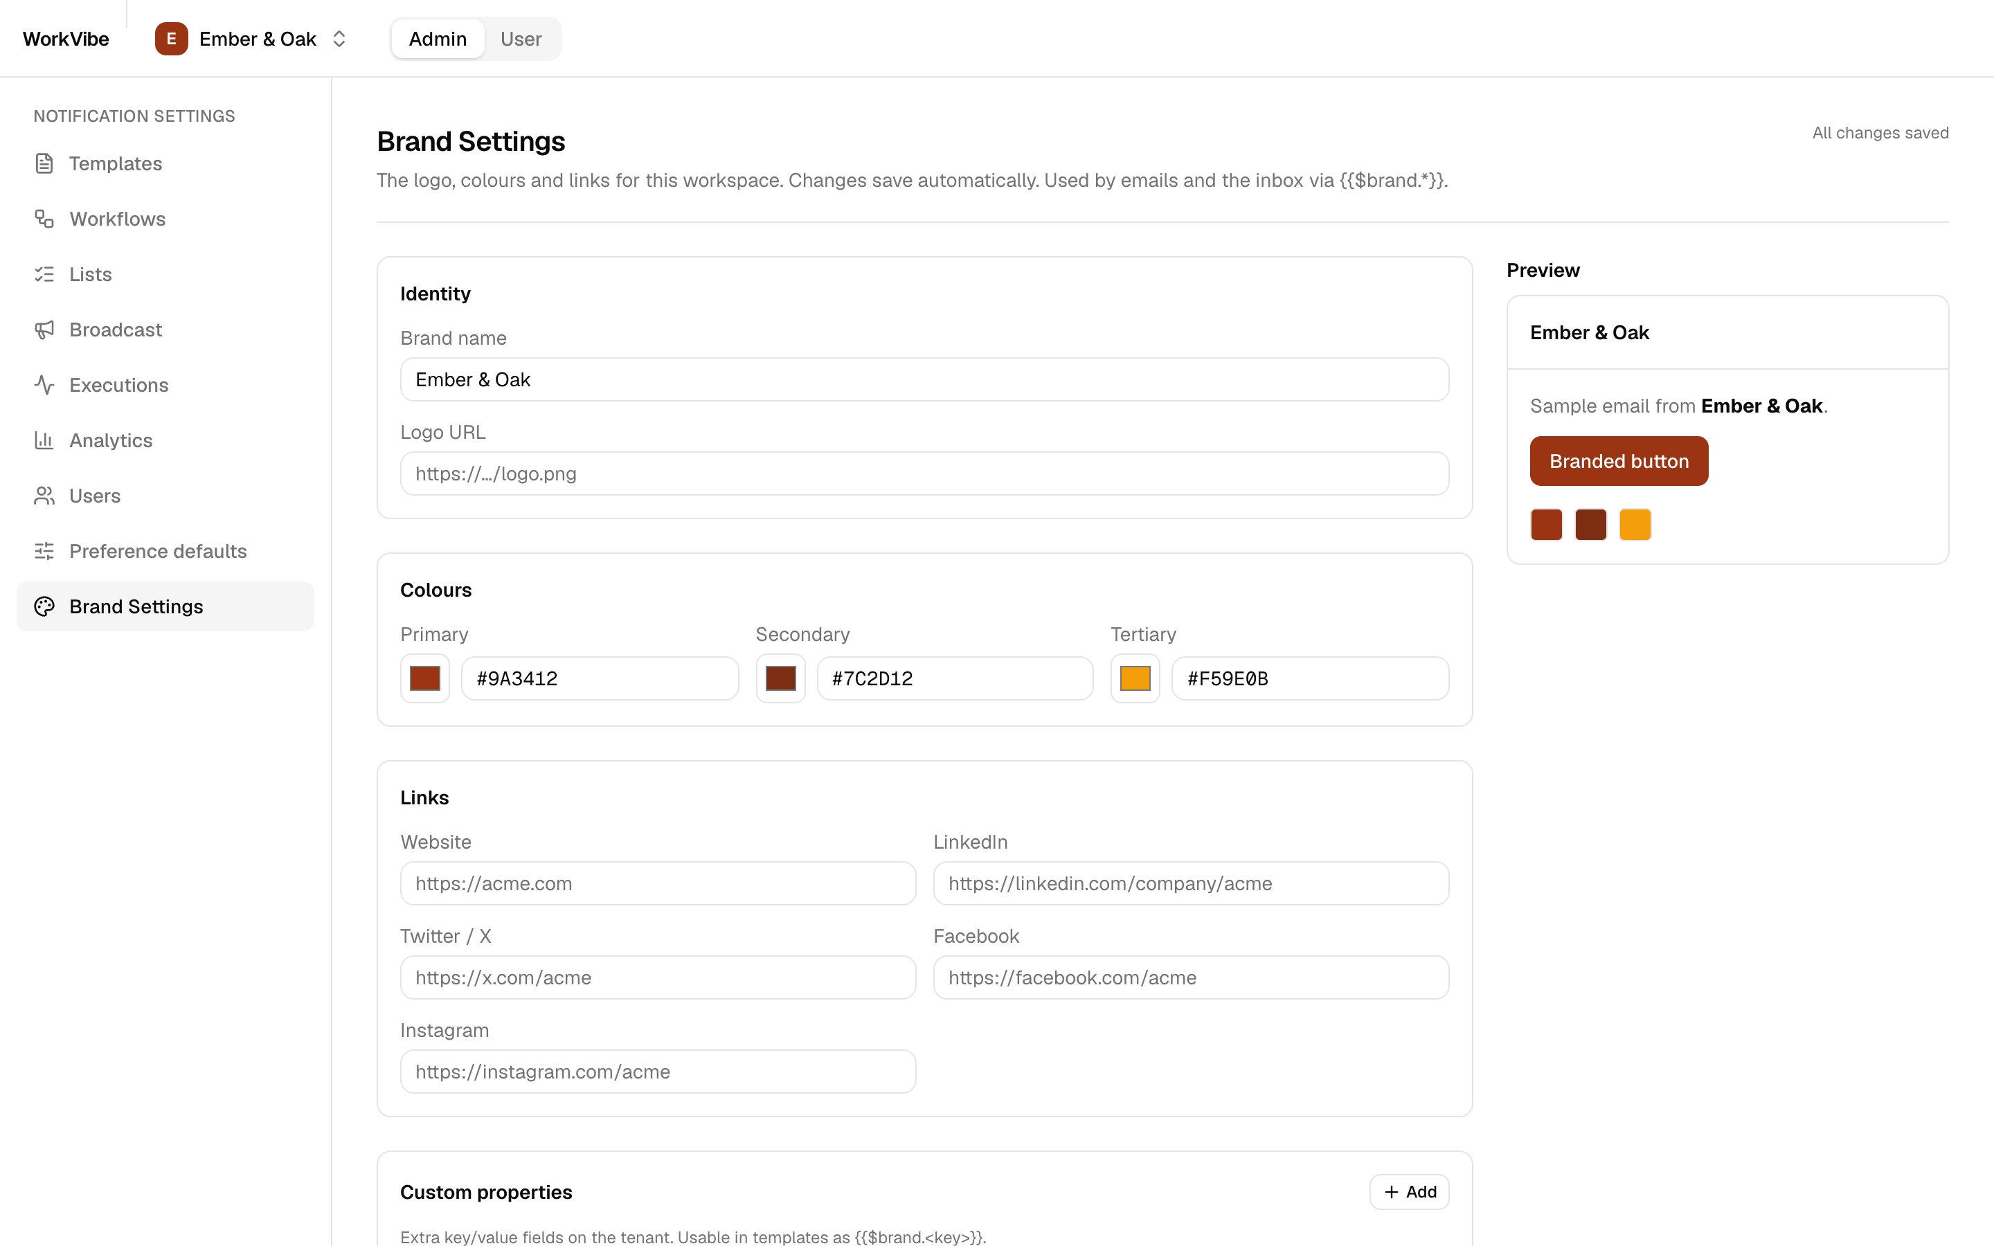Click the dark brown preview colour square

coord(1591,524)
